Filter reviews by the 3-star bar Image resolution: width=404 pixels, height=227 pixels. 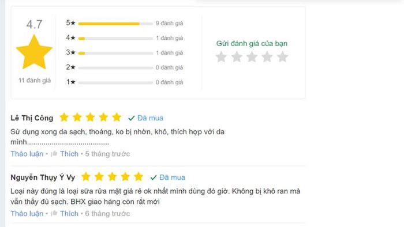tap(115, 53)
